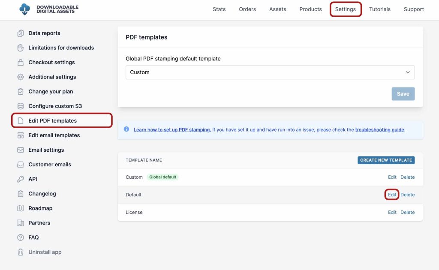
Task: Click the key icon next to API
Action: tap(21, 179)
